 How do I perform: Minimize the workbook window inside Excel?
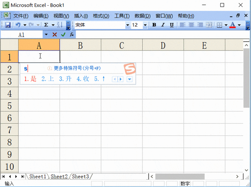(231, 16)
